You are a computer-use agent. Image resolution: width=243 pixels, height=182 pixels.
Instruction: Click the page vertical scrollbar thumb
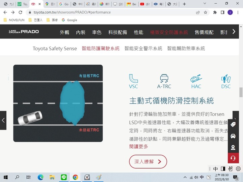241,92
